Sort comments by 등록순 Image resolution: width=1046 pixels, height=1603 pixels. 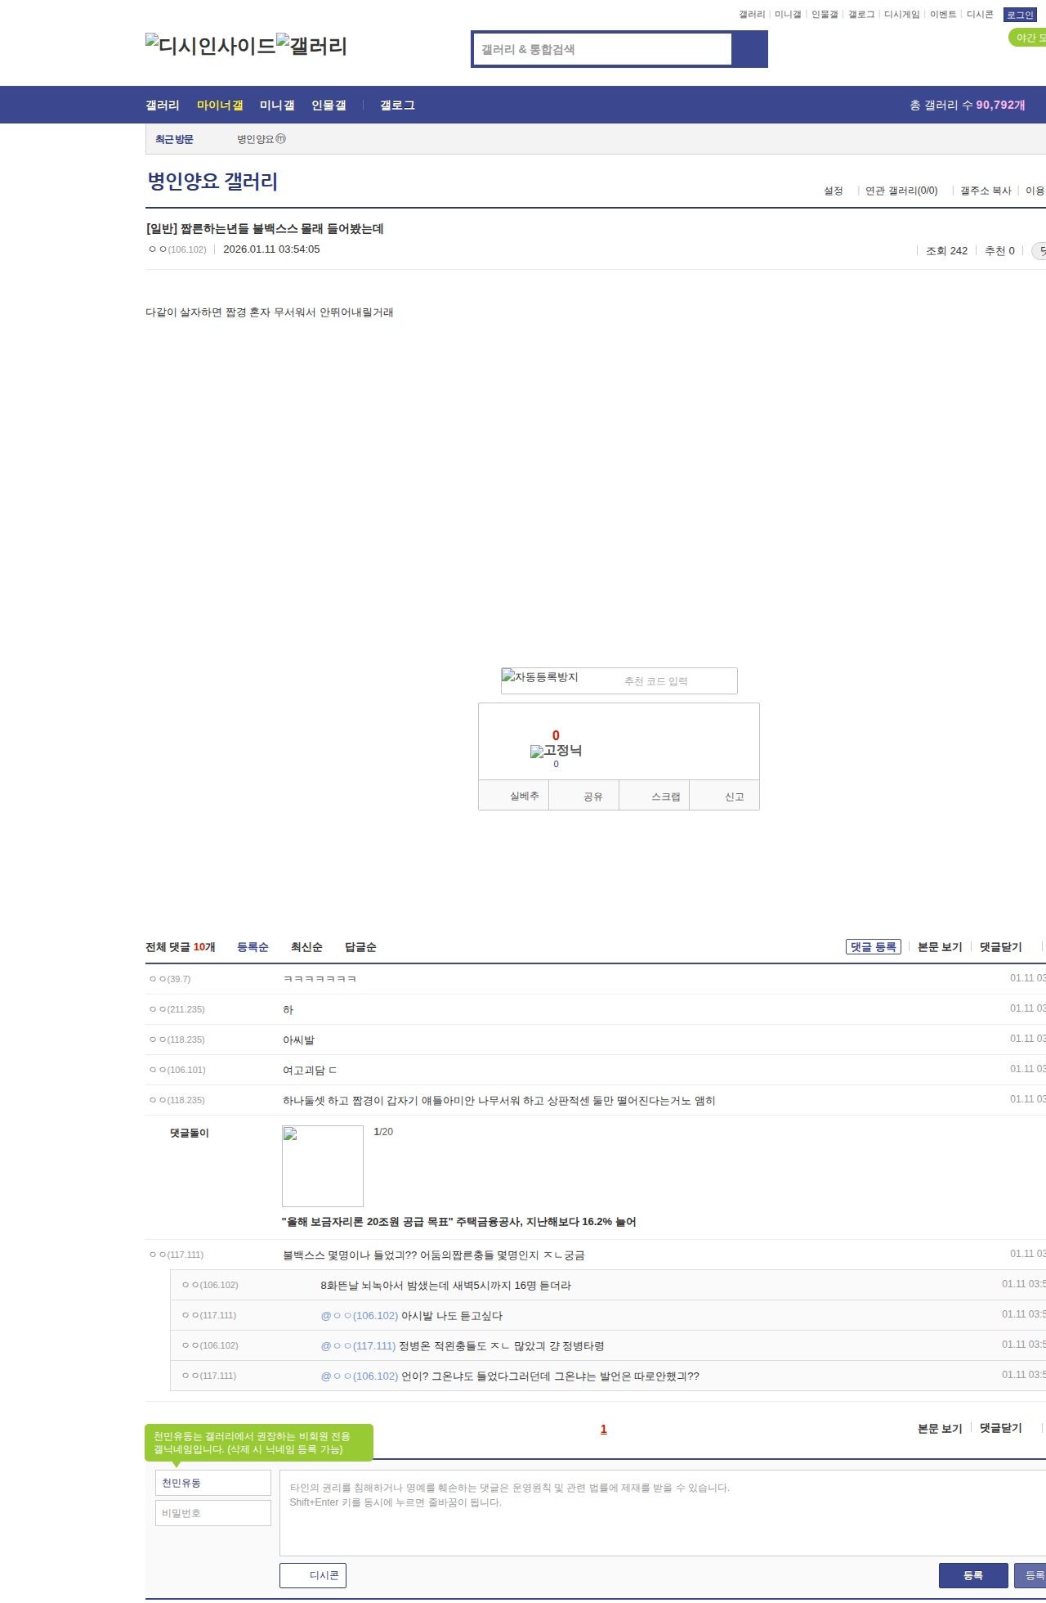pyautogui.click(x=253, y=947)
